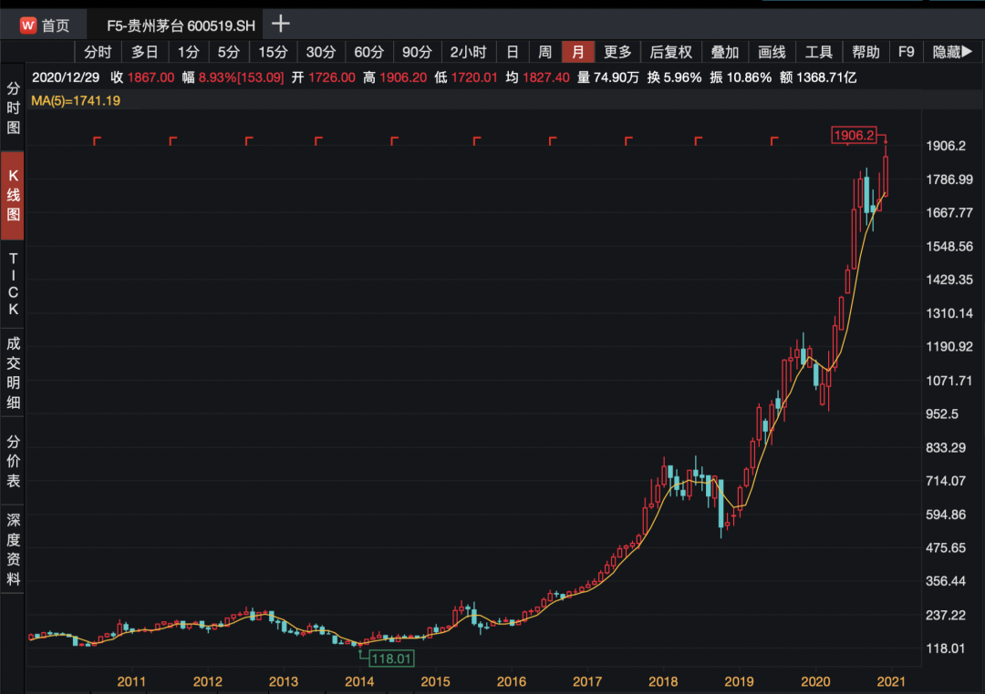Click 隐藏 to hide the side panel
This screenshot has width=985, height=694.
click(x=953, y=52)
